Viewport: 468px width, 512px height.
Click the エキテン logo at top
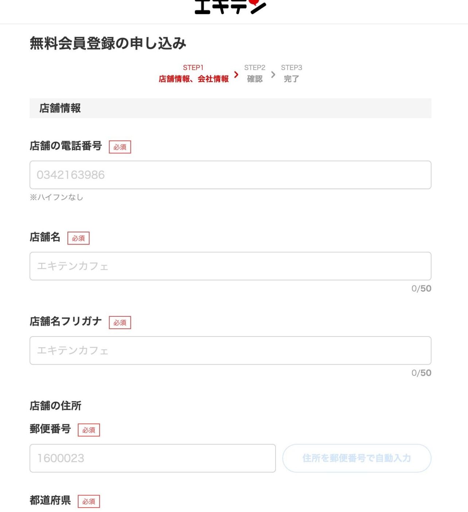230,7
